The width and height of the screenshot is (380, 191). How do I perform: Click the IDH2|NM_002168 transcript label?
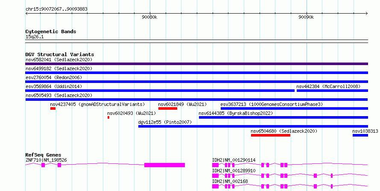click(x=230, y=181)
